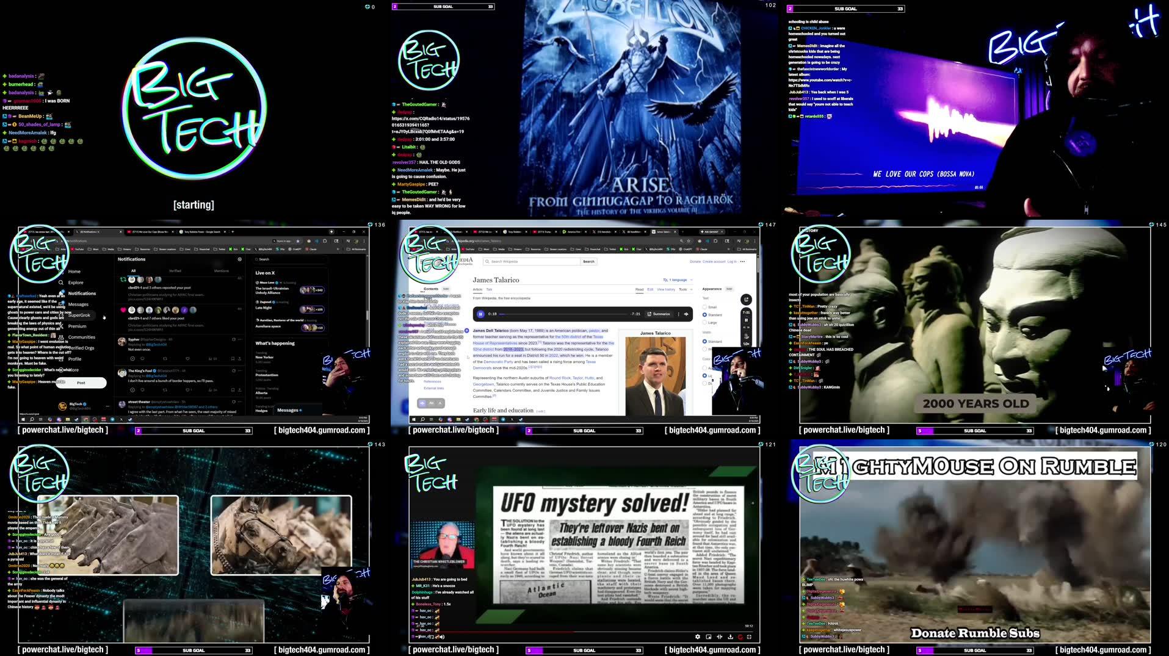
Task: Click bookmark star in X browser window
Action: 298,241
